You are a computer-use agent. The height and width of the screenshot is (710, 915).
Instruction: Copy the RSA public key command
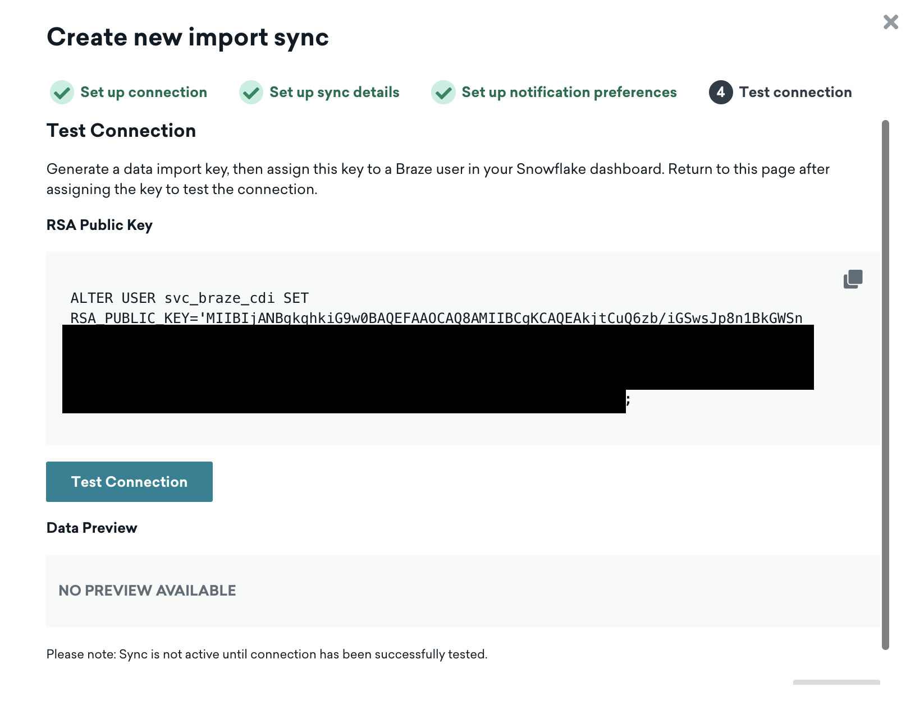(x=853, y=279)
